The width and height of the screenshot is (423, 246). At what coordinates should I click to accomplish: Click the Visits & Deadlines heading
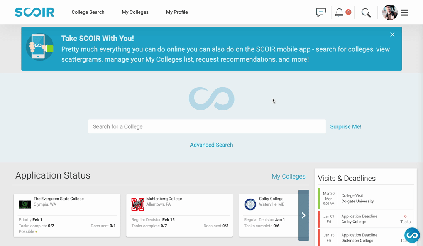tap(347, 179)
